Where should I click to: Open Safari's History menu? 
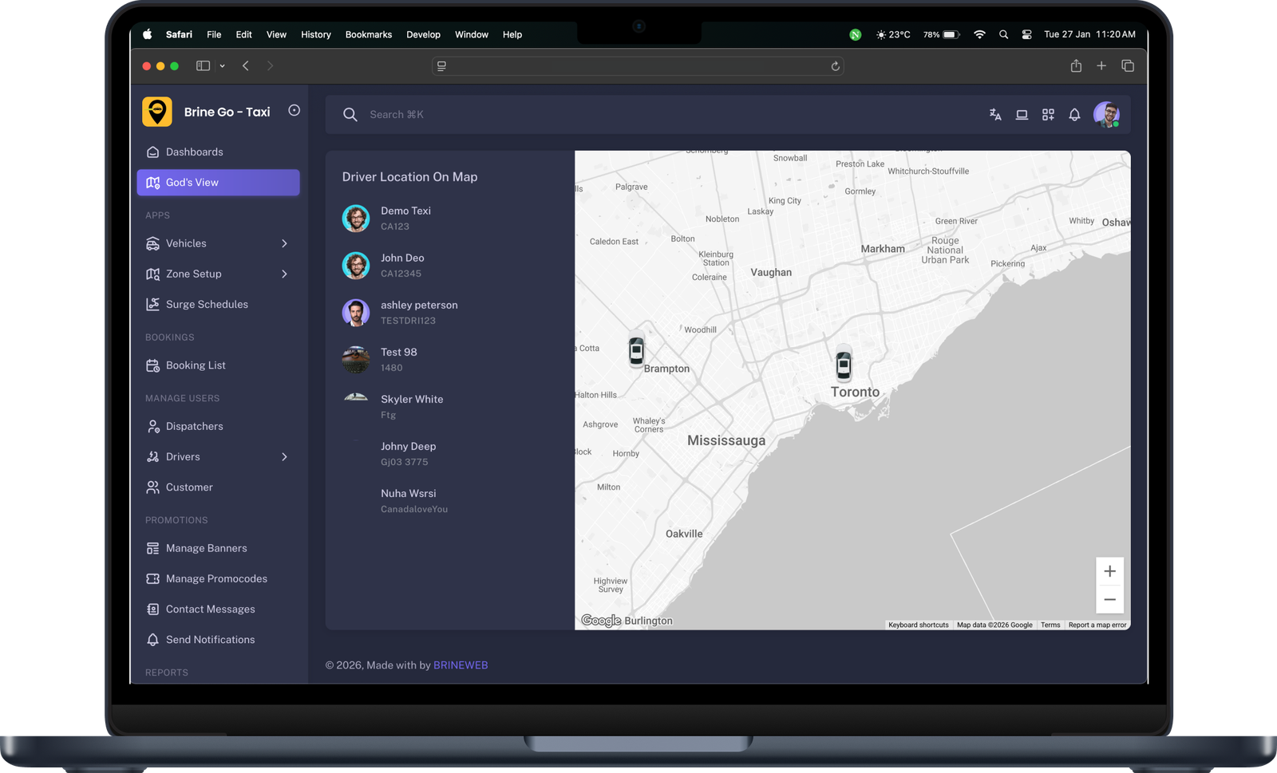point(316,34)
